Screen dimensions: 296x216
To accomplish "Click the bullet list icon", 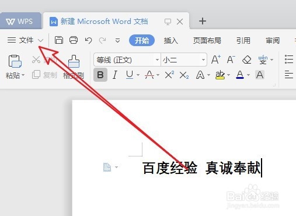I will click(289, 60).
